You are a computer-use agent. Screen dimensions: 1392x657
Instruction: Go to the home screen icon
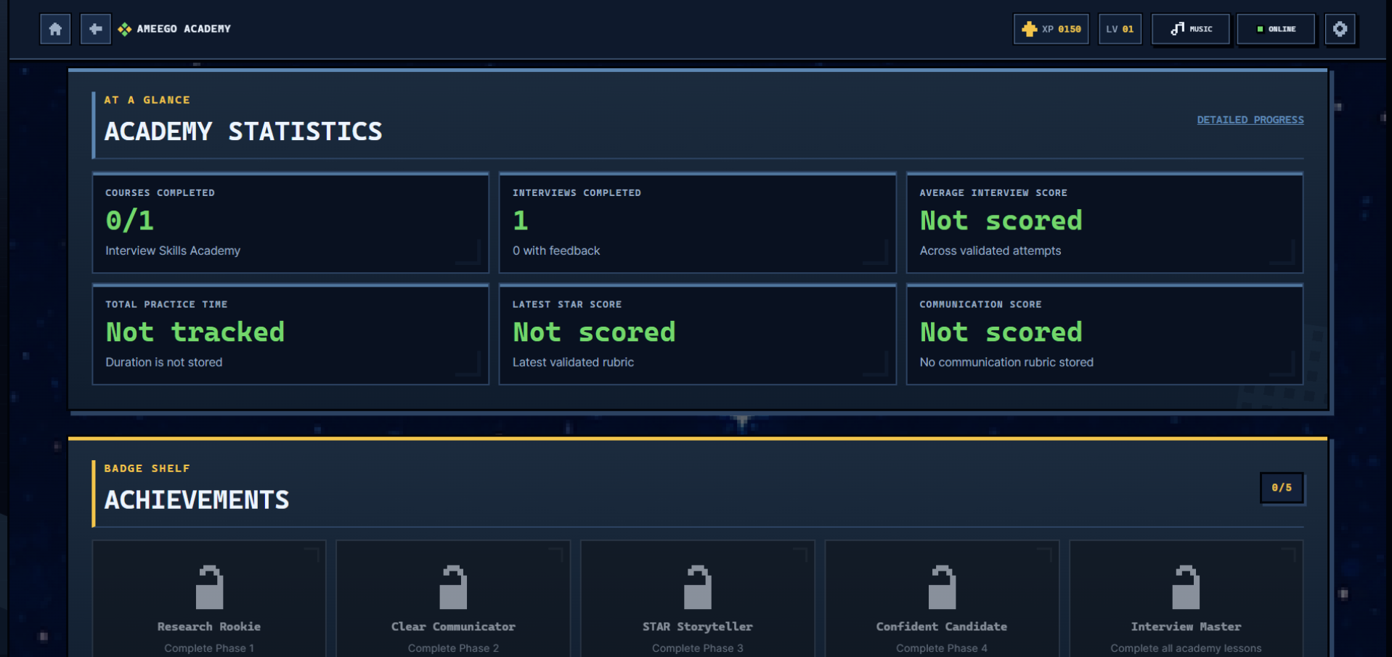[55, 29]
